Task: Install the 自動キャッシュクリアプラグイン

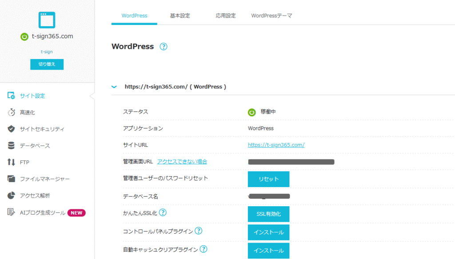Action: (269, 251)
